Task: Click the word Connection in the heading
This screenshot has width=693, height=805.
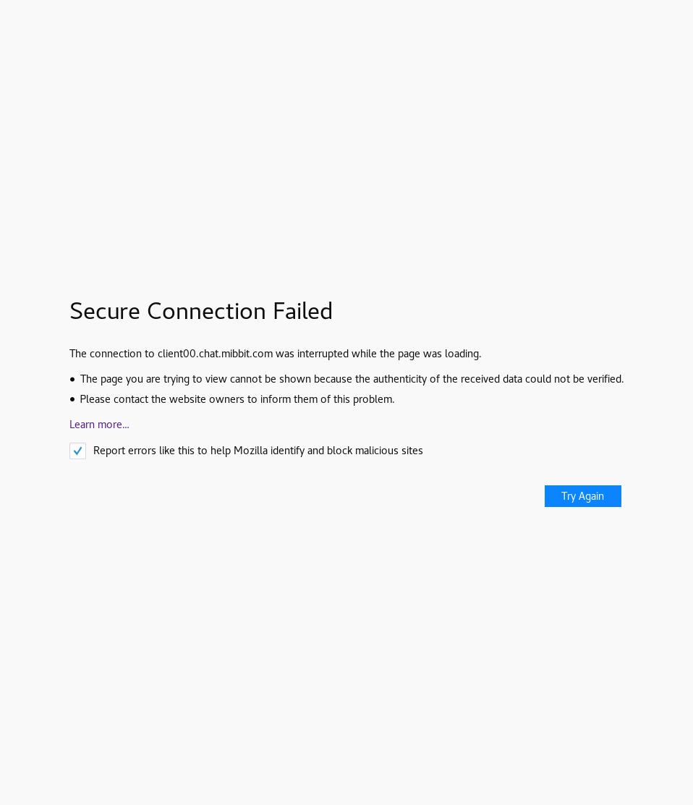Action: pos(206,312)
